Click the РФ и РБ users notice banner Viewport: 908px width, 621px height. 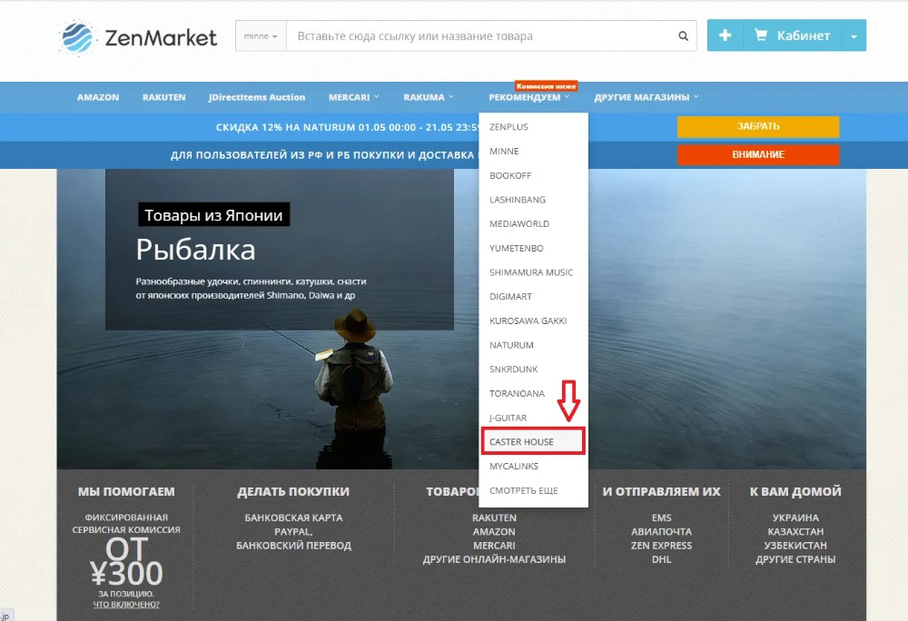[322, 155]
